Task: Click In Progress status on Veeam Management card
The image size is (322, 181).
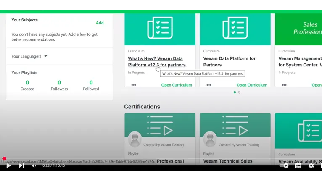Action: [287, 73]
